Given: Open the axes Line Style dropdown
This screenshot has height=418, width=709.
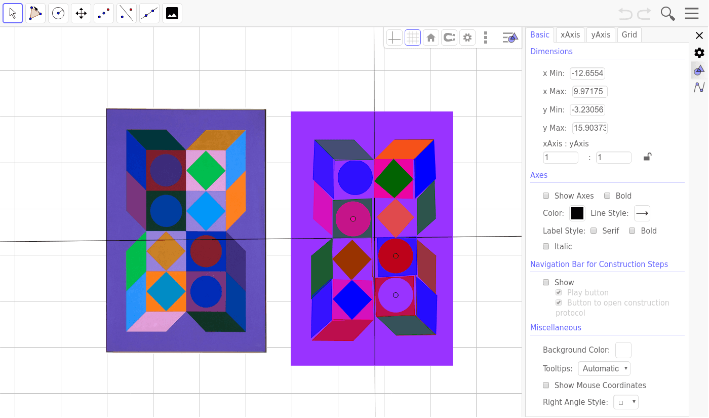Looking at the screenshot, I should click(x=642, y=213).
